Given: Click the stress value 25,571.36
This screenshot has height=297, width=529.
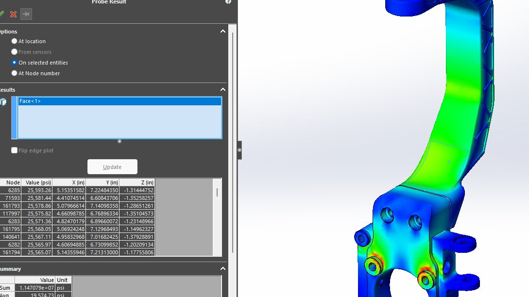Looking at the screenshot, I should [x=37, y=221].
